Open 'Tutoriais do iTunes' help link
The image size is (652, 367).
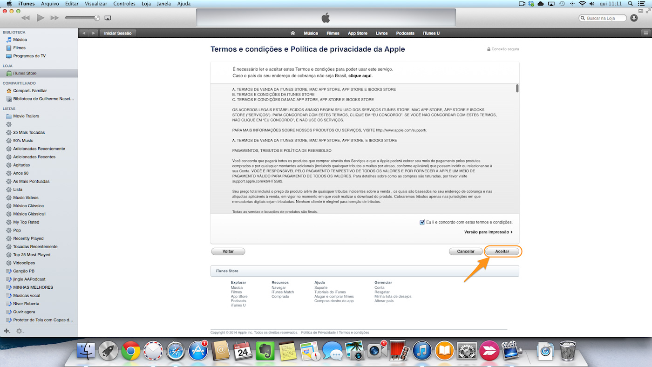[x=330, y=292]
